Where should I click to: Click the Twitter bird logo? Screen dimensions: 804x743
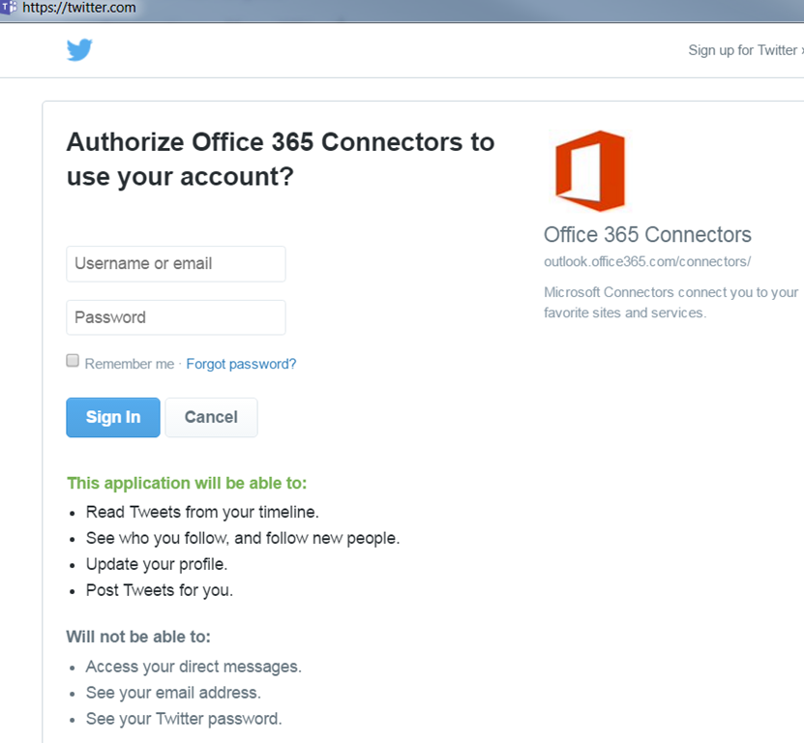point(79,50)
